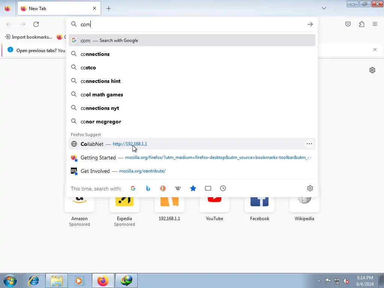Click the Forward navigation arrow
384x288 pixels.
click(22, 24)
